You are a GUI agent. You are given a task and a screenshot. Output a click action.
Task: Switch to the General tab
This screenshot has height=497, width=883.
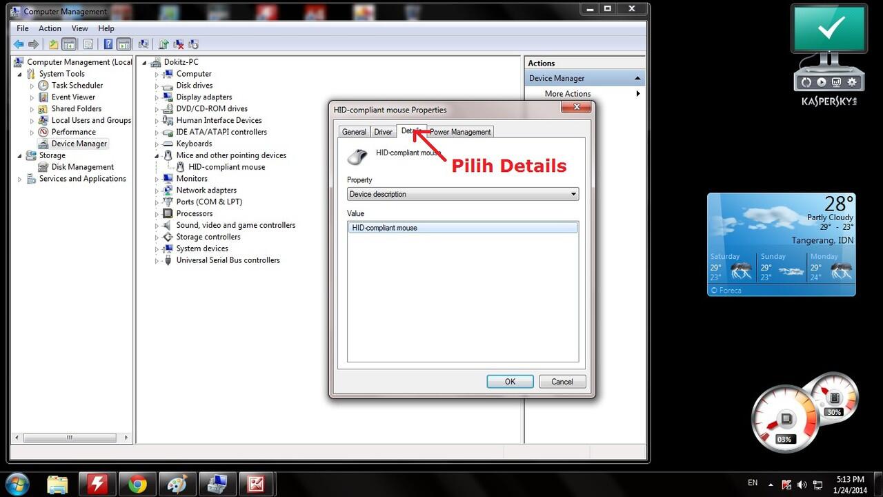(x=354, y=132)
